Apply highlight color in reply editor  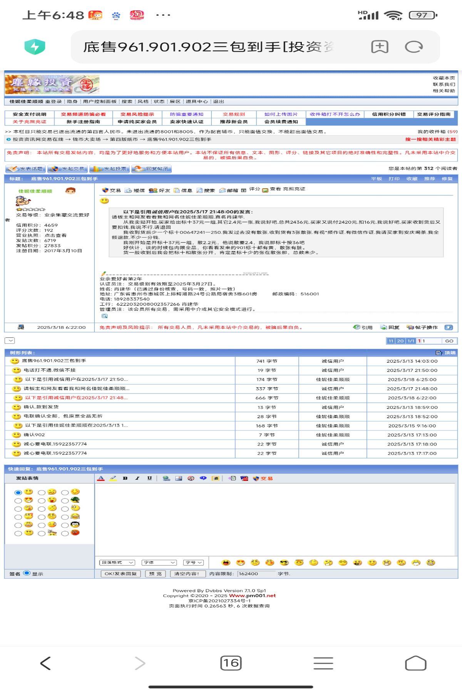click(x=113, y=478)
